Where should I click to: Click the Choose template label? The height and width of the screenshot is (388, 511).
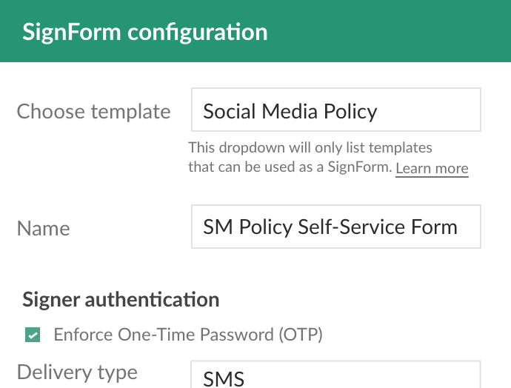[x=93, y=112]
